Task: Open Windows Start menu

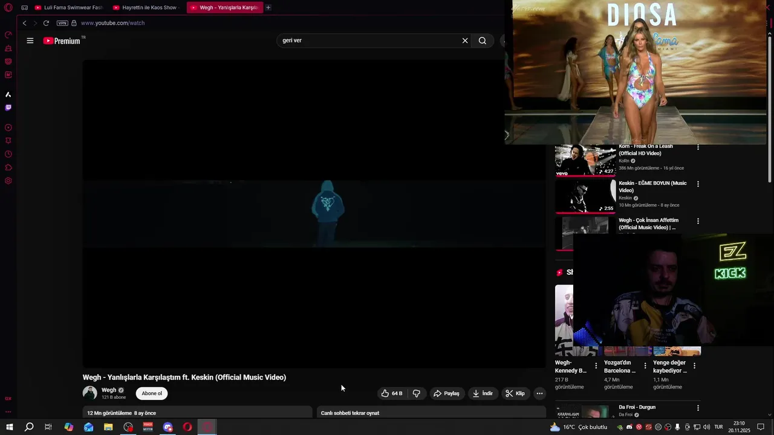Action: coord(10,427)
